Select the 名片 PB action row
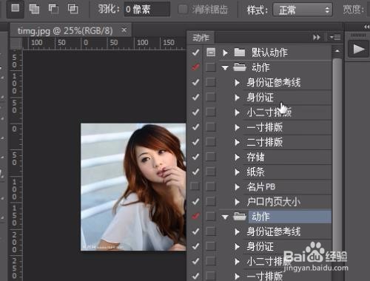This screenshot has width=370, height=281. (x=287, y=186)
